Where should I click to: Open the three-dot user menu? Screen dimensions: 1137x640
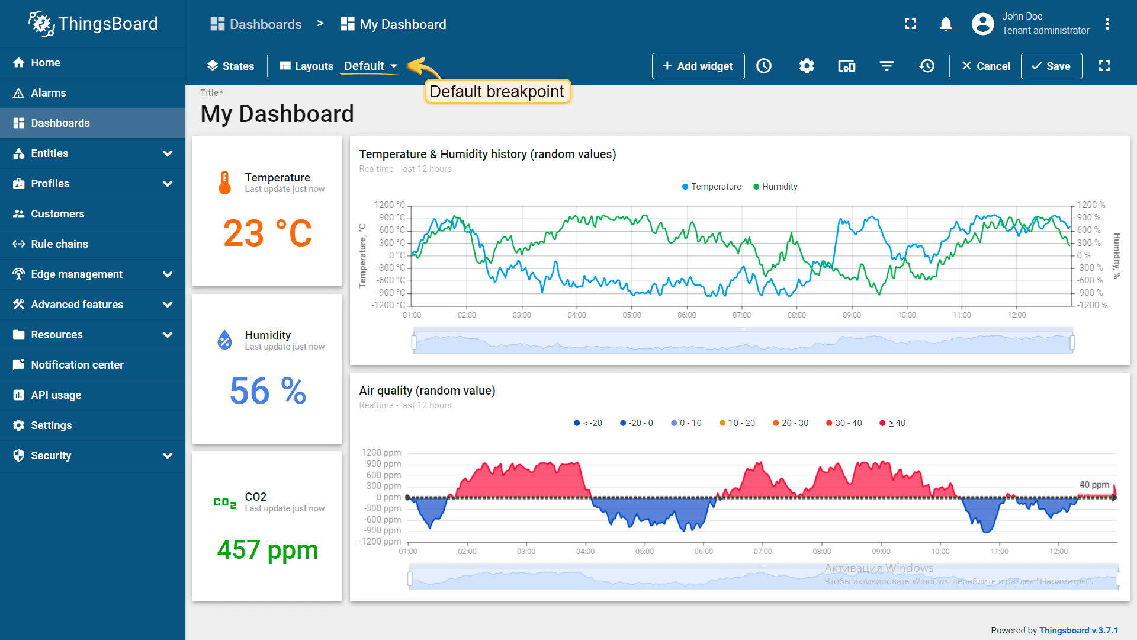(1107, 24)
